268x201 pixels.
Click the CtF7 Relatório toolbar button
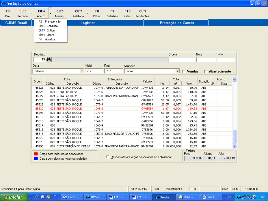click(x=78, y=14)
